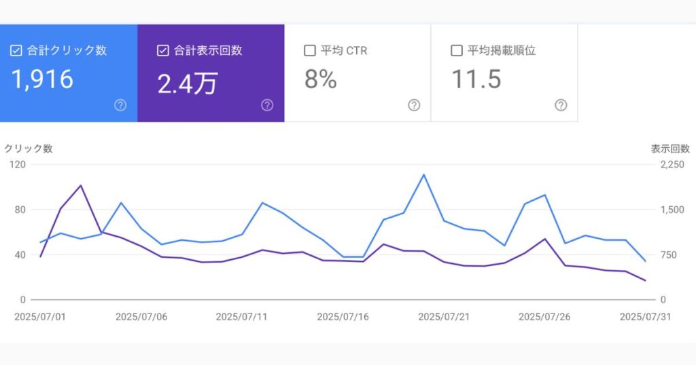
Task: Click the 750 right axis value
Action: click(x=669, y=254)
